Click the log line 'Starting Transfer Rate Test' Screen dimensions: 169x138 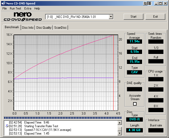click(41, 126)
